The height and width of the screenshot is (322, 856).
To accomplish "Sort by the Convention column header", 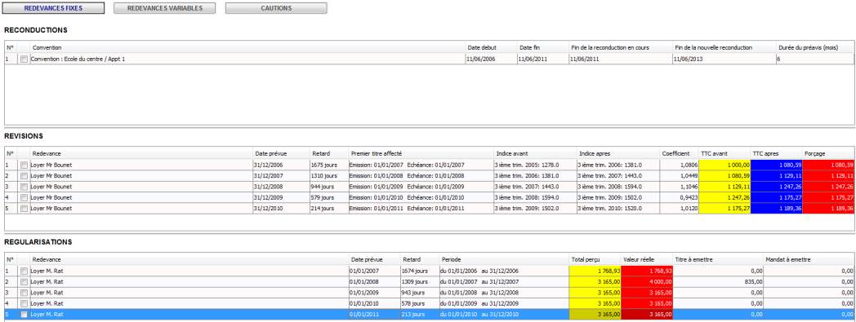I will (247, 48).
